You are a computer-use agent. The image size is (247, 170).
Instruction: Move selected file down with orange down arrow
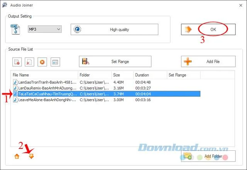(x=31, y=156)
